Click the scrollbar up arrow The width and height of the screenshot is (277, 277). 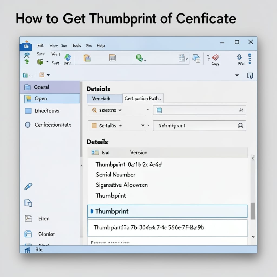click(253, 158)
